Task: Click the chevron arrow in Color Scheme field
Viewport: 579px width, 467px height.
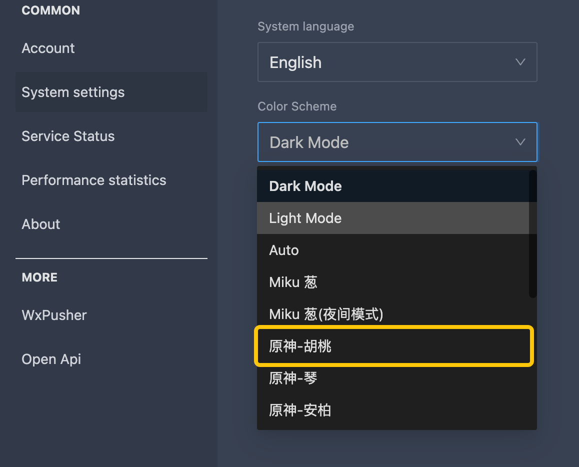Action: coord(520,142)
